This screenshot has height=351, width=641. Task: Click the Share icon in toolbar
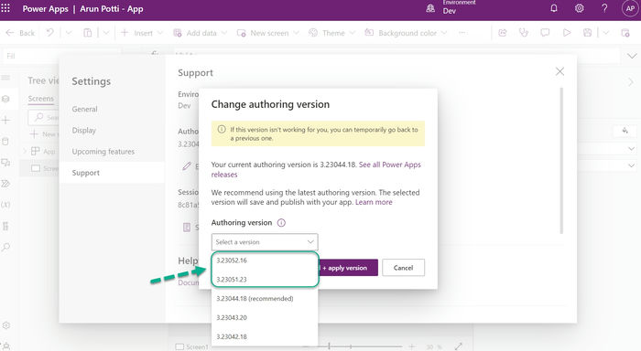[503, 33]
